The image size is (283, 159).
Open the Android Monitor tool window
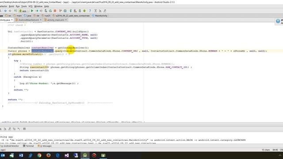(x=10, y=146)
